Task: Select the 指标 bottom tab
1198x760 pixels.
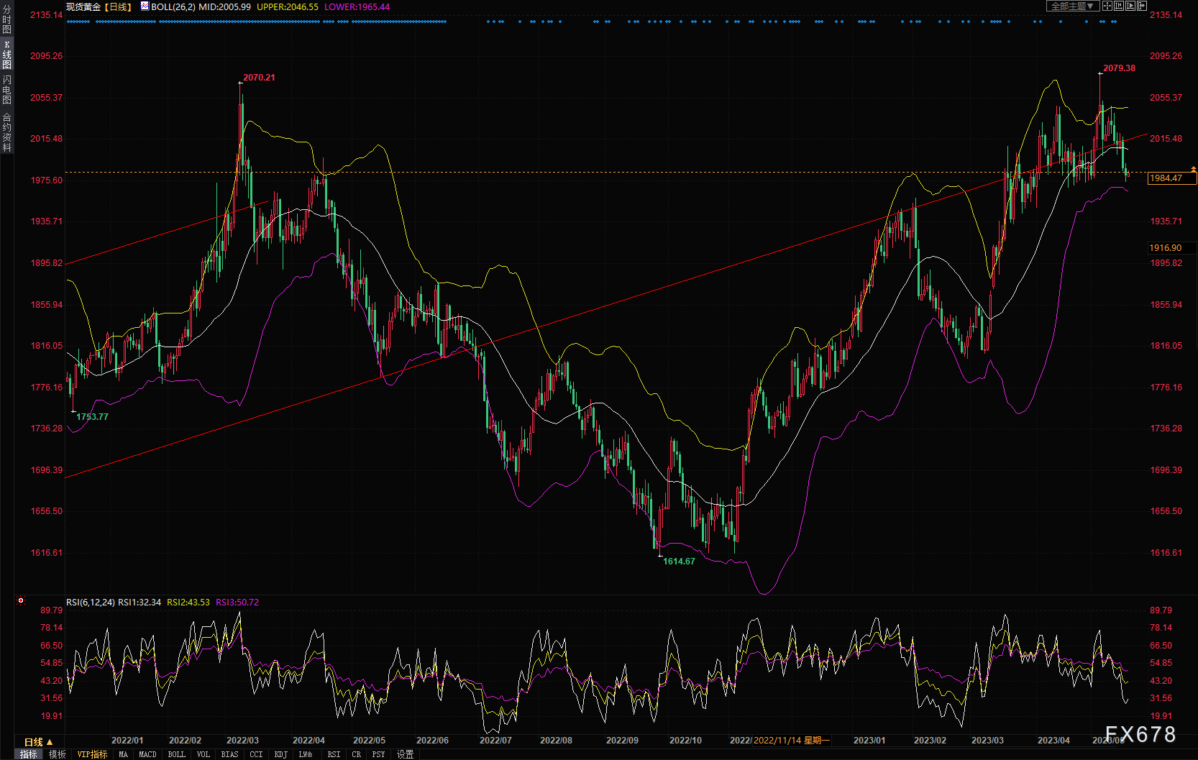Action: click(x=28, y=754)
